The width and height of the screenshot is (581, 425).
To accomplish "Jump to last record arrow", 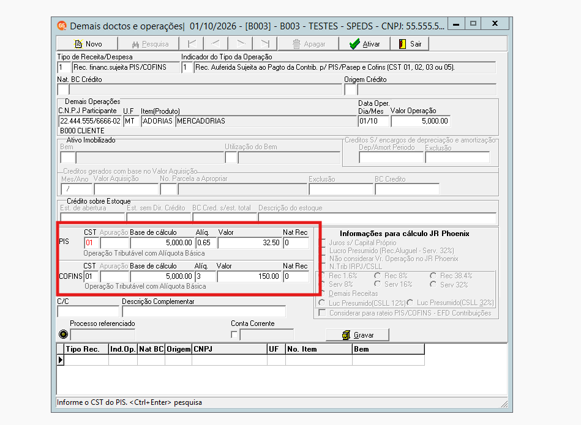I will [x=265, y=43].
